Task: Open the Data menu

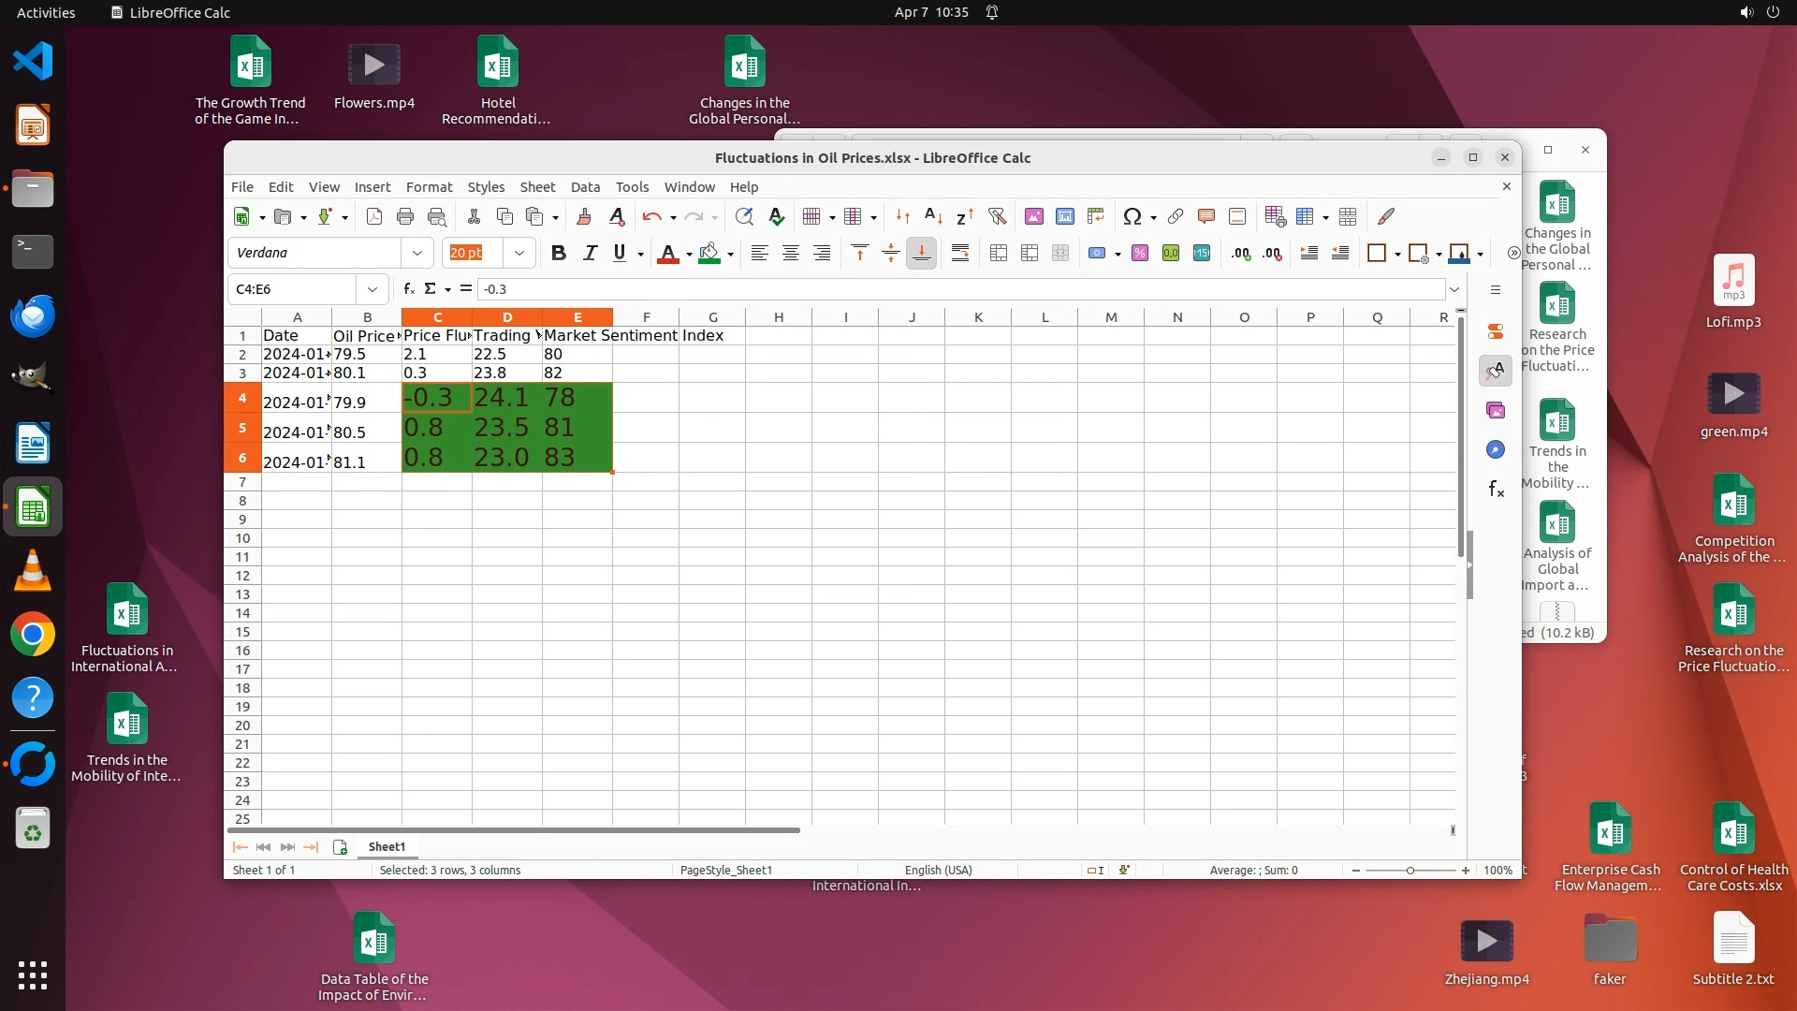Action: point(585,187)
